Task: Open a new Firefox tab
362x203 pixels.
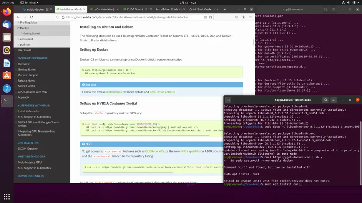Action: point(225,10)
